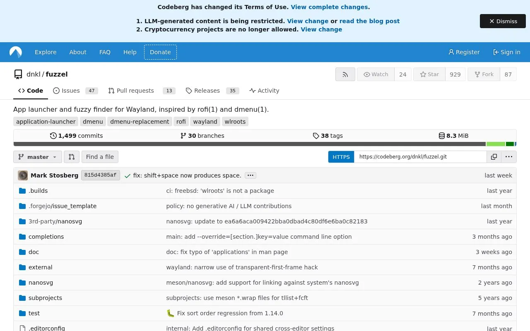The width and height of the screenshot is (530, 331).
Task: Dismiss the Terms of Use banner
Action: (x=503, y=21)
